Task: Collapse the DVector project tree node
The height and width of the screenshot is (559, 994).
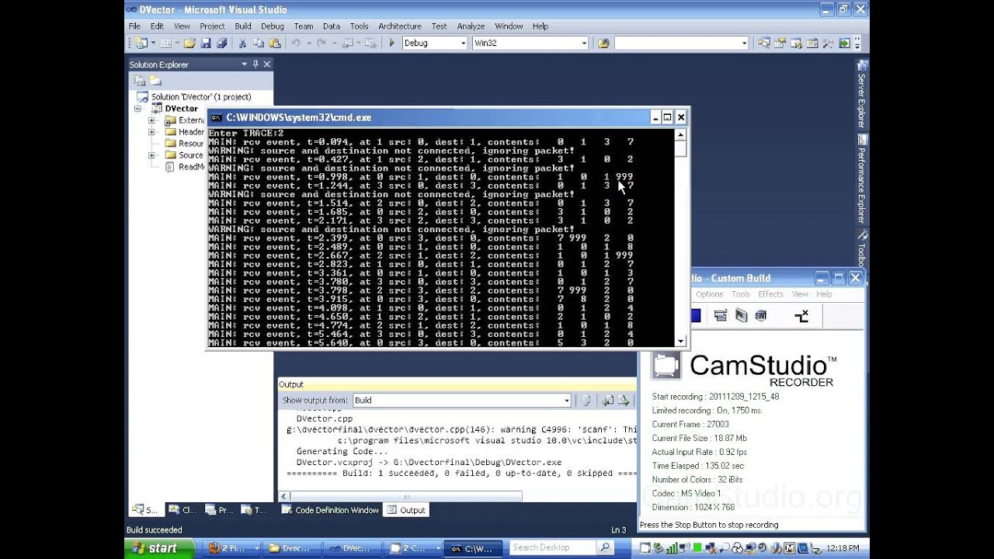Action: (137, 109)
